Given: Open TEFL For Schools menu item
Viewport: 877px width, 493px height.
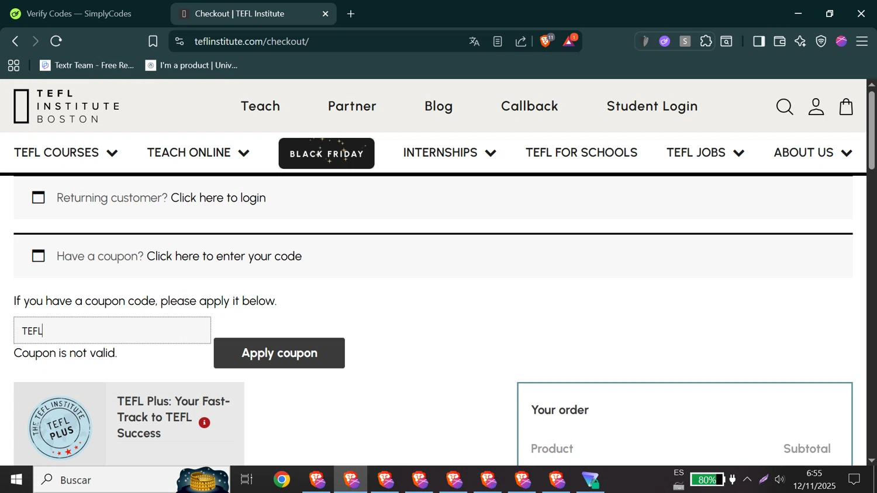Looking at the screenshot, I should (x=581, y=152).
